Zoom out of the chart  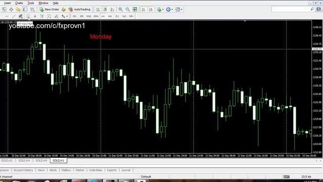tap(128, 10)
